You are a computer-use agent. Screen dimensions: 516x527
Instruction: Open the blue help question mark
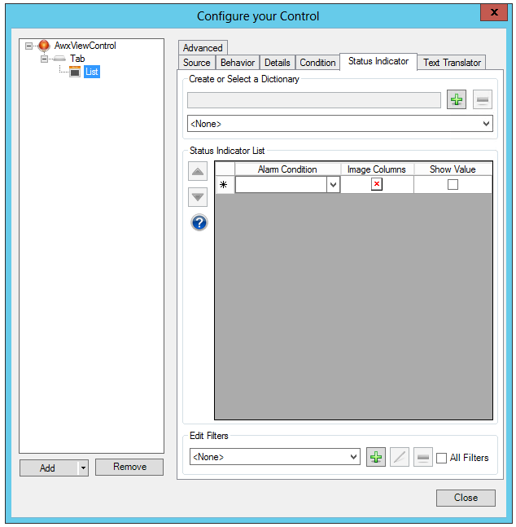199,222
